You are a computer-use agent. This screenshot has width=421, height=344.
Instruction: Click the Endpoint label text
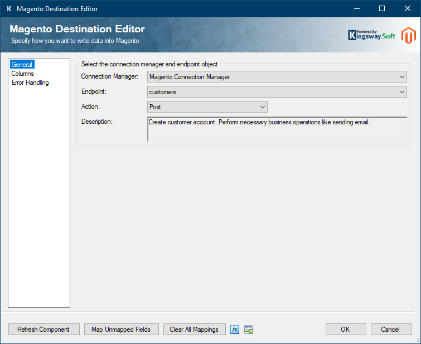pos(94,91)
